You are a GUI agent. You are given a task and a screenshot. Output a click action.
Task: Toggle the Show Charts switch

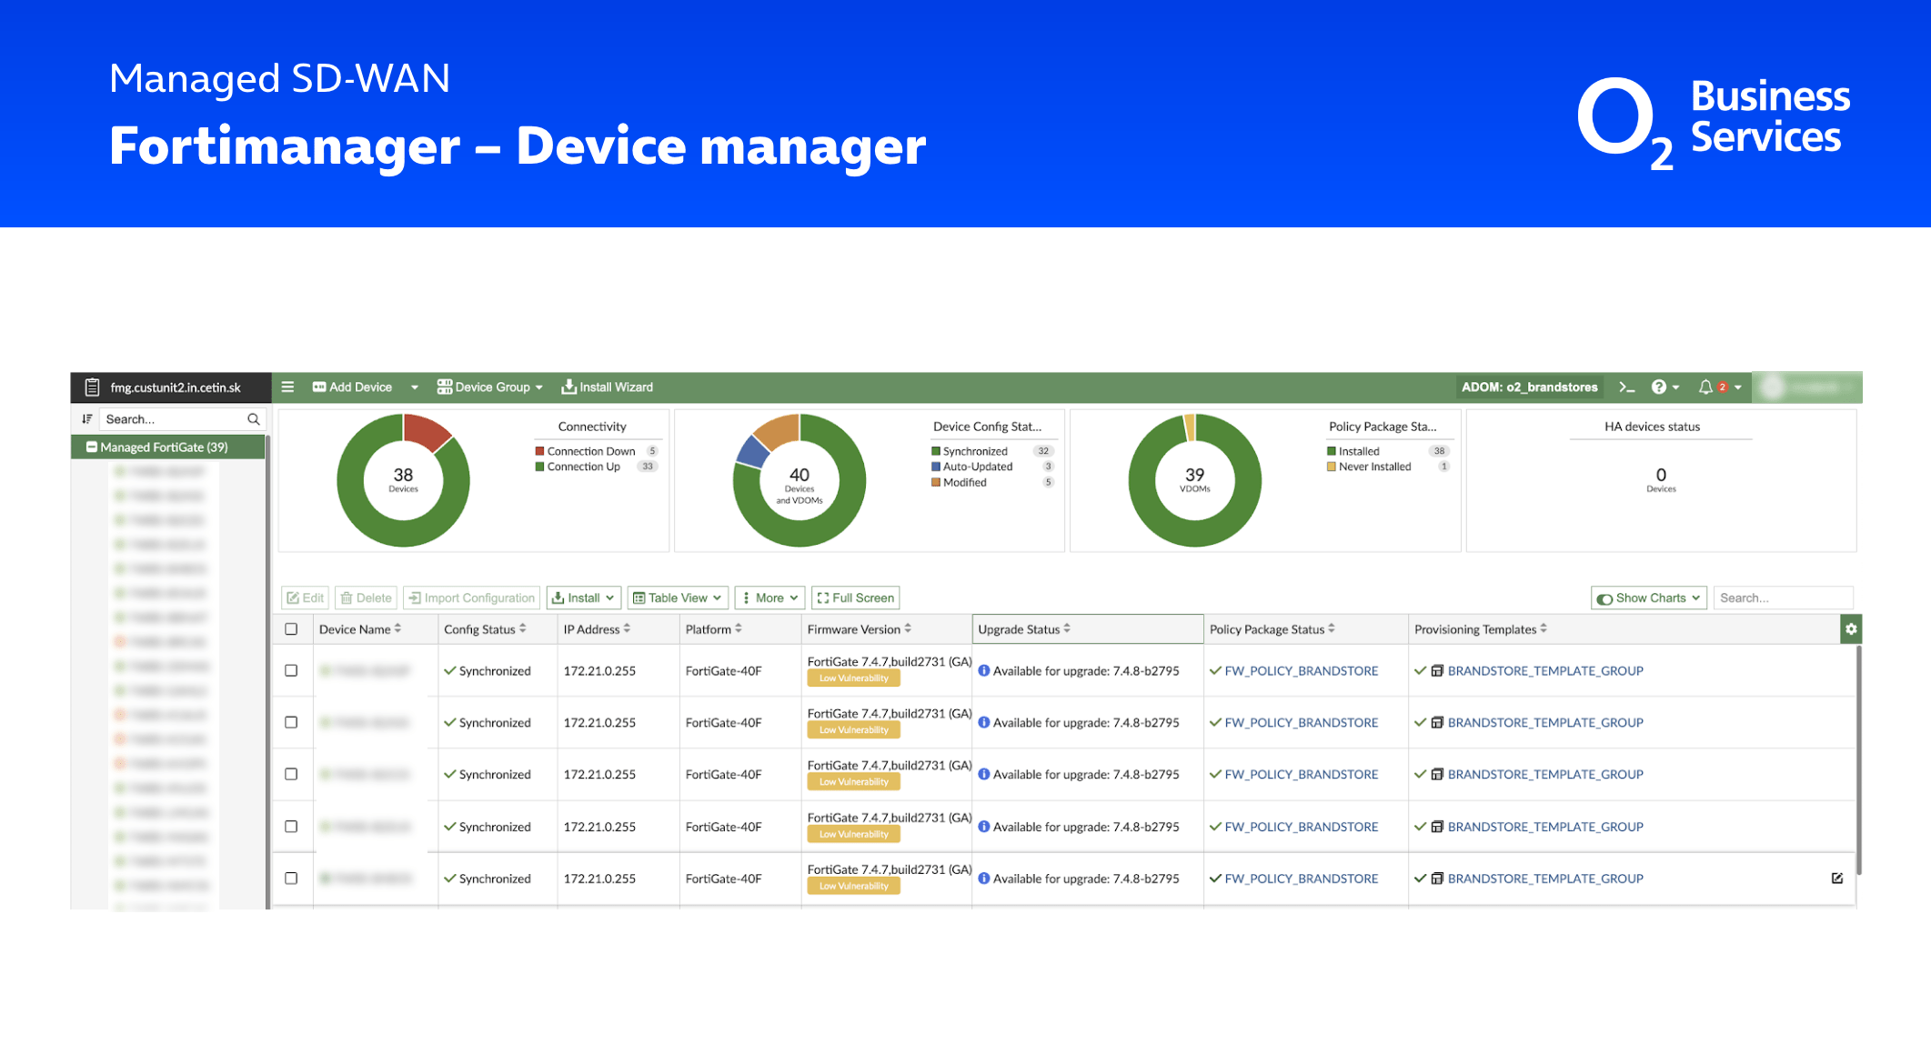pyautogui.click(x=1605, y=598)
